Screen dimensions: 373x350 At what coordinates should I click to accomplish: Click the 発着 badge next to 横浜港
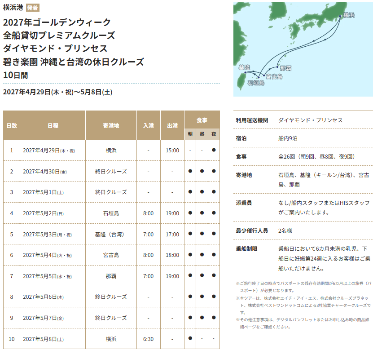click(33, 8)
